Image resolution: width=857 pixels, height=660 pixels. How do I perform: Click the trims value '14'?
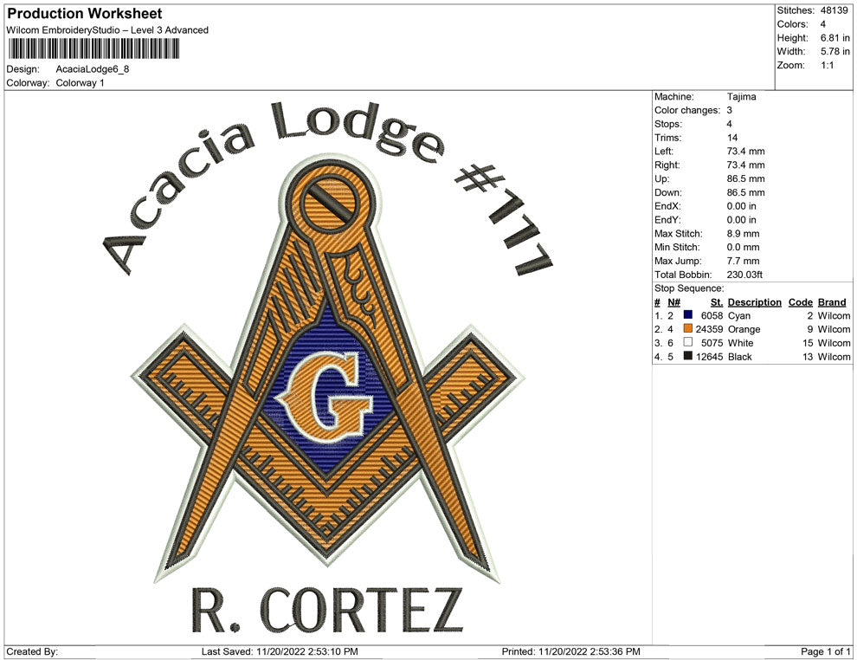(x=731, y=138)
